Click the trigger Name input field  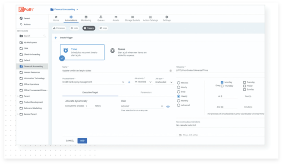115,70
